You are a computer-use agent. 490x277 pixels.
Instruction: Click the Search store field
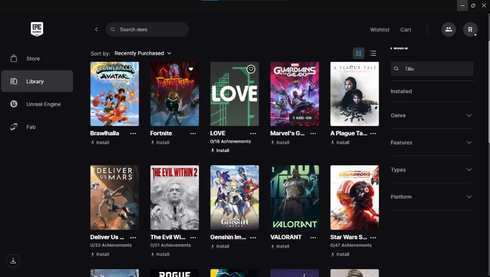tap(147, 29)
